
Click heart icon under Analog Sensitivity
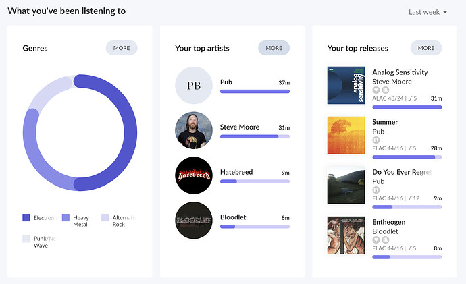(376, 90)
